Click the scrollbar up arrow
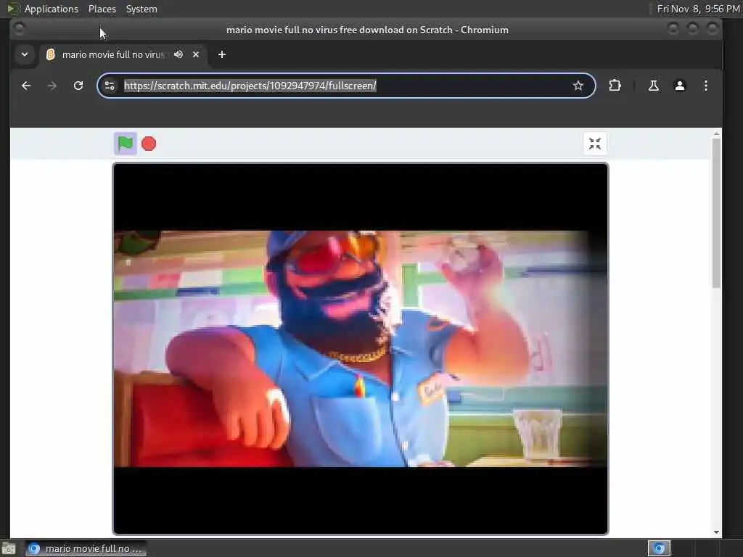743x557 pixels. tap(716, 133)
